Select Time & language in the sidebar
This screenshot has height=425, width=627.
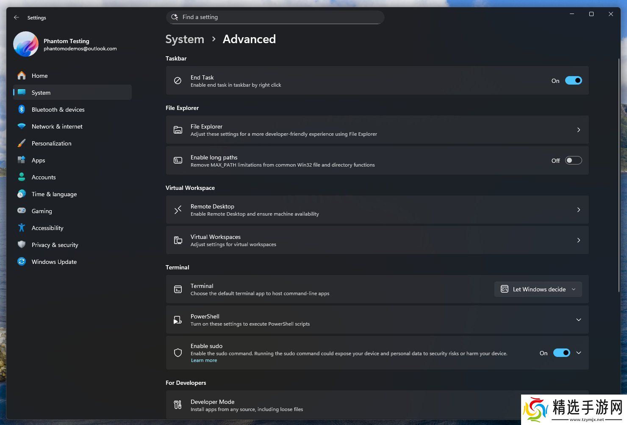(x=54, y=194)
